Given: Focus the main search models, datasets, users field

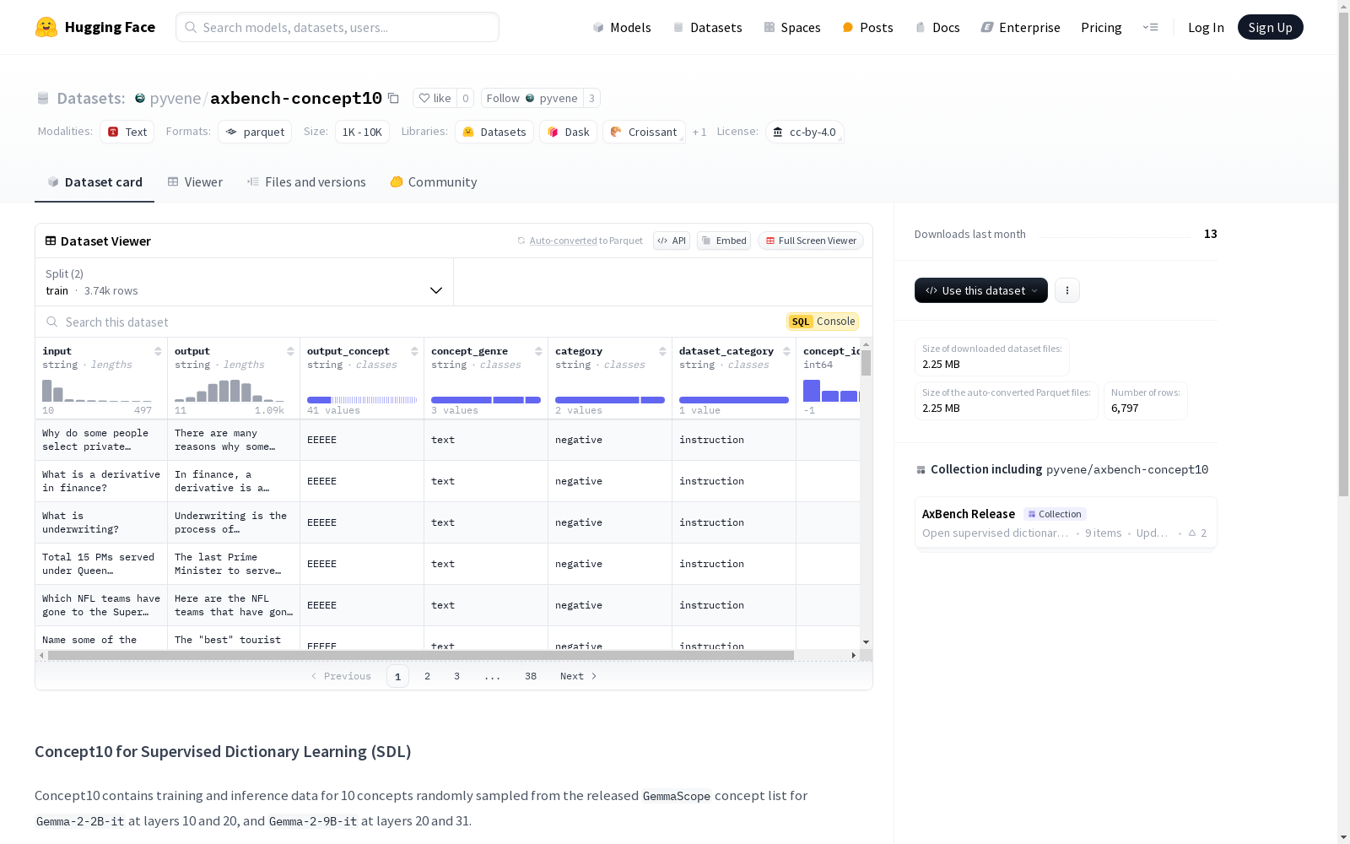Looking at the screenshot, I should pos(337,27).
